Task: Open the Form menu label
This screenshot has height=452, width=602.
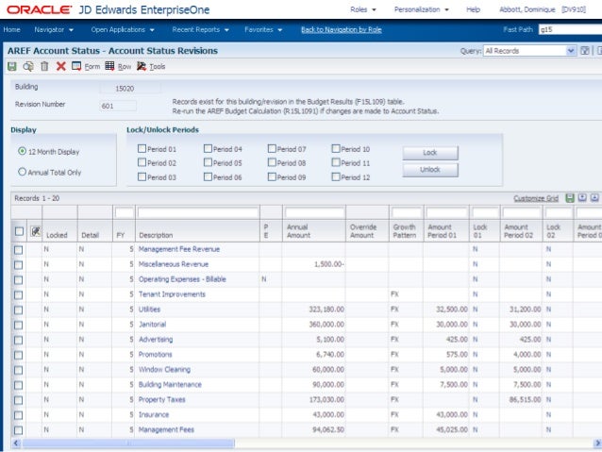Action: [92, 66]
